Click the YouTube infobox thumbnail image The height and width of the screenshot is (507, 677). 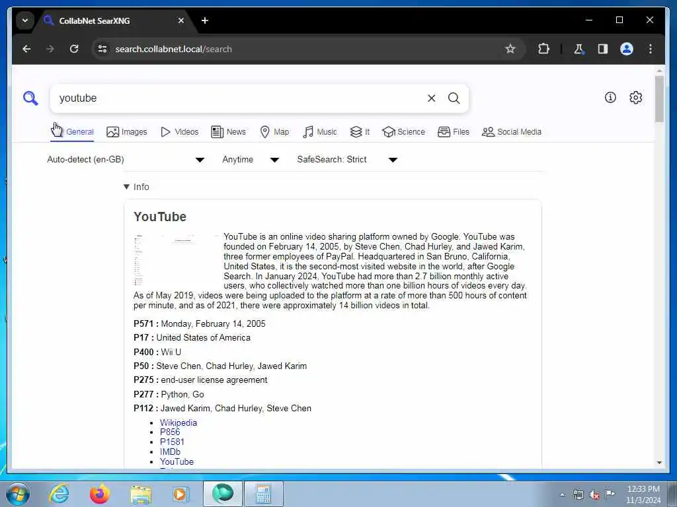pos(177,260)
